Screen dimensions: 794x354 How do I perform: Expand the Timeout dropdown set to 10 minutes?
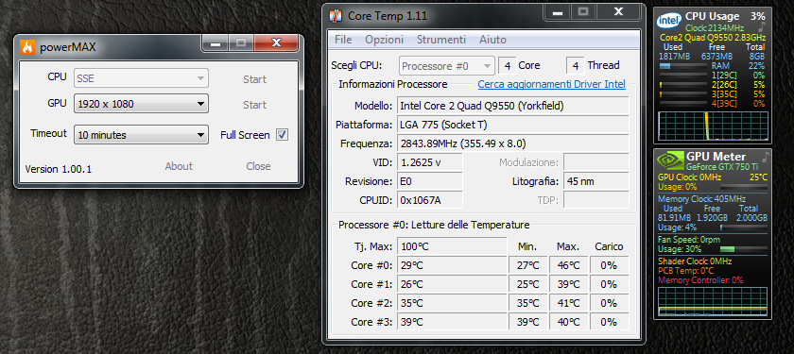141,135
